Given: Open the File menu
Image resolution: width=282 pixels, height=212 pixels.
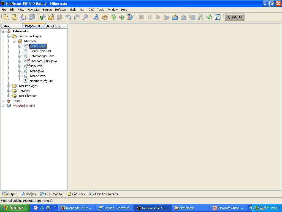Looking at the screenshot, I should coord(4,10).
